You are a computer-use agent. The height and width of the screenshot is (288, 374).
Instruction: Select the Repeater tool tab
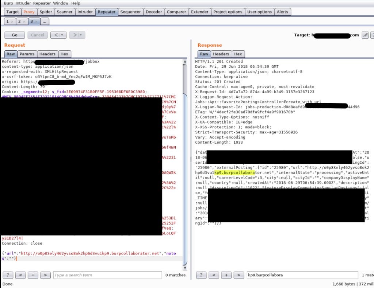click(x=107, y=12)
